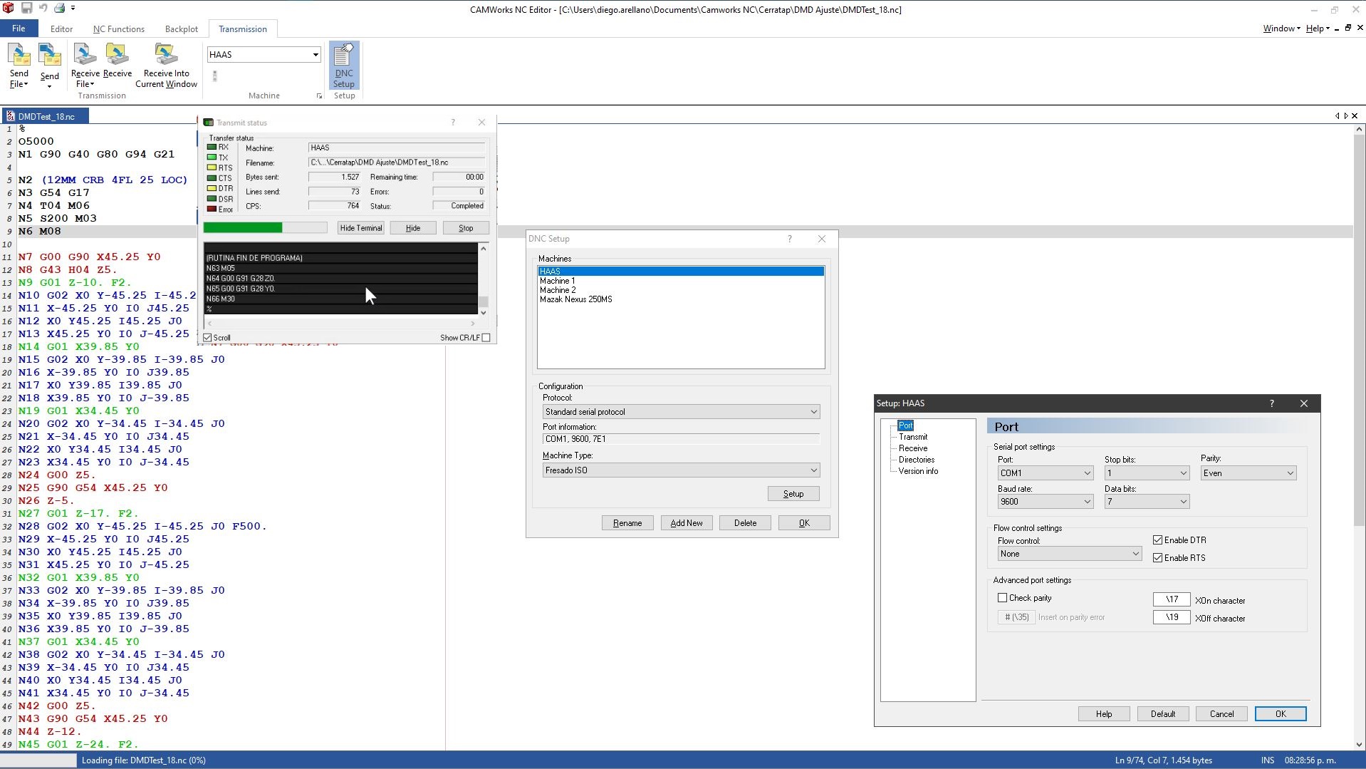Click the Hide Terminal button
1366x769 pixels.
(361, 228)
